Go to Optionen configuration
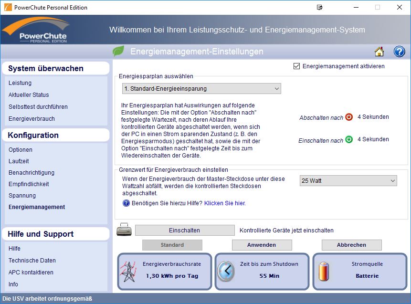 tap(21, 150)
